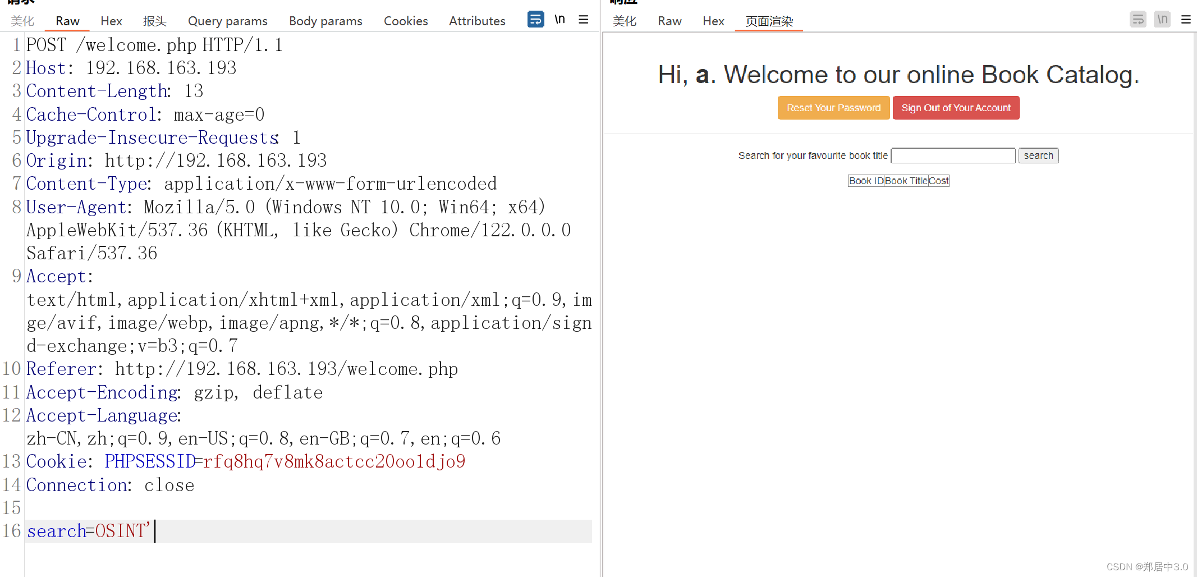Switch to response Hex tab
Image resolution: width=1197 pixels, height=577 pixels.
[x=713, y=21]
